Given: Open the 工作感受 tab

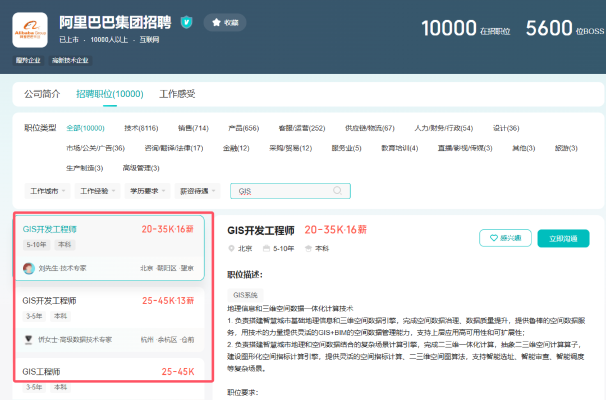Looking at the screenshot, I should tap(177, 94).
